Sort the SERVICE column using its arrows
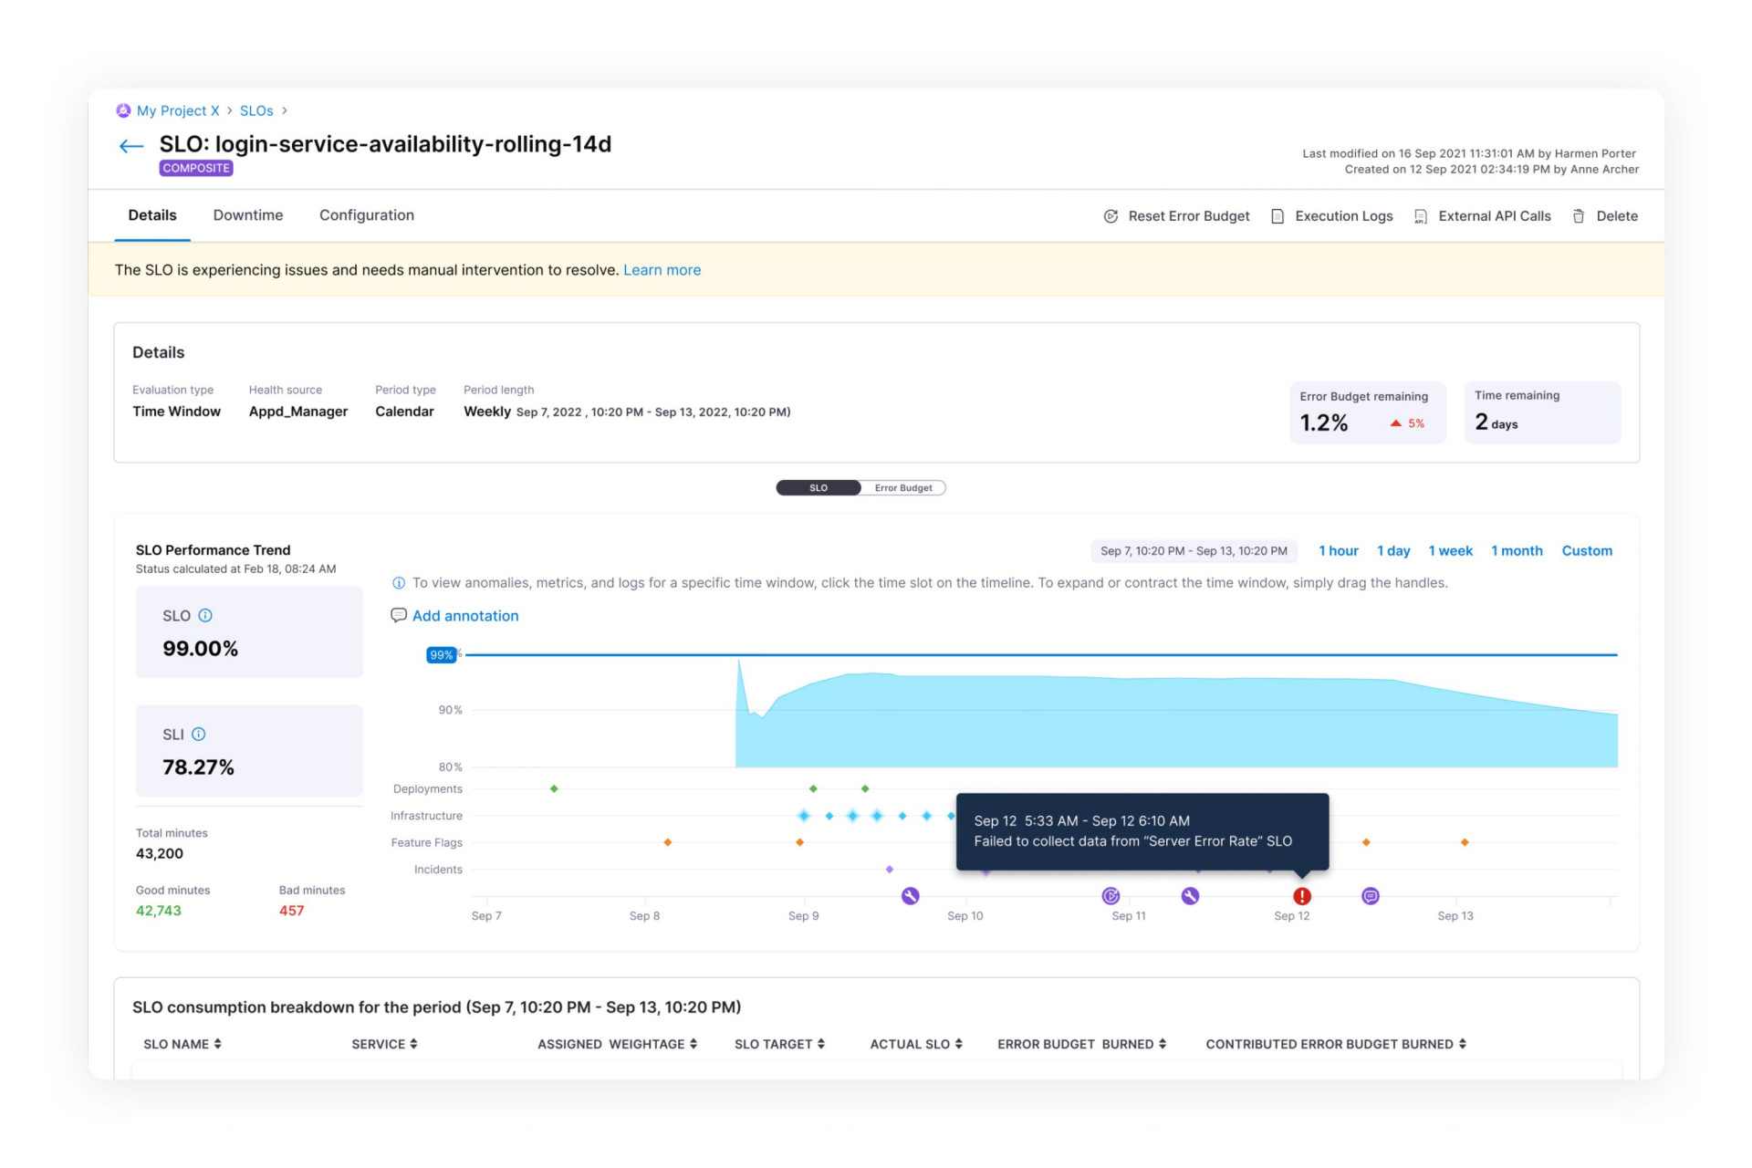 pos(415,1044)
